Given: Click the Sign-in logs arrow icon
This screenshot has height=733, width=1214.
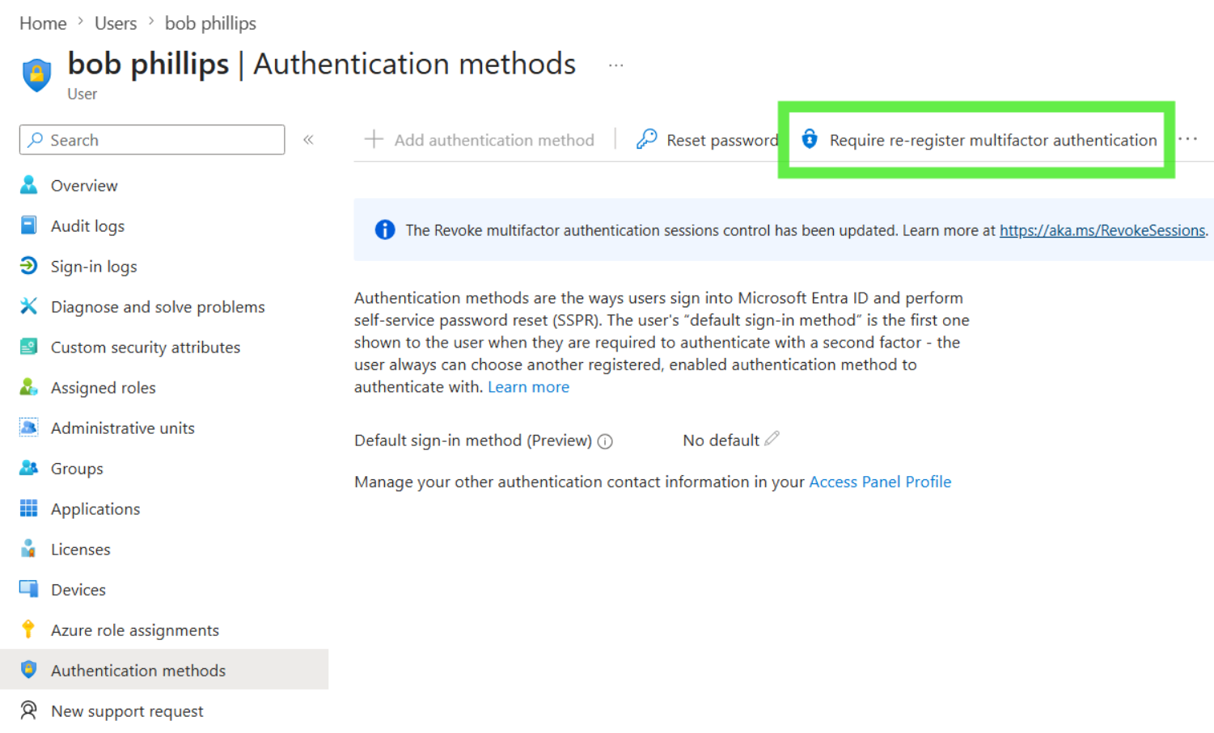Looking at the screenshot, I should (28, 266).
